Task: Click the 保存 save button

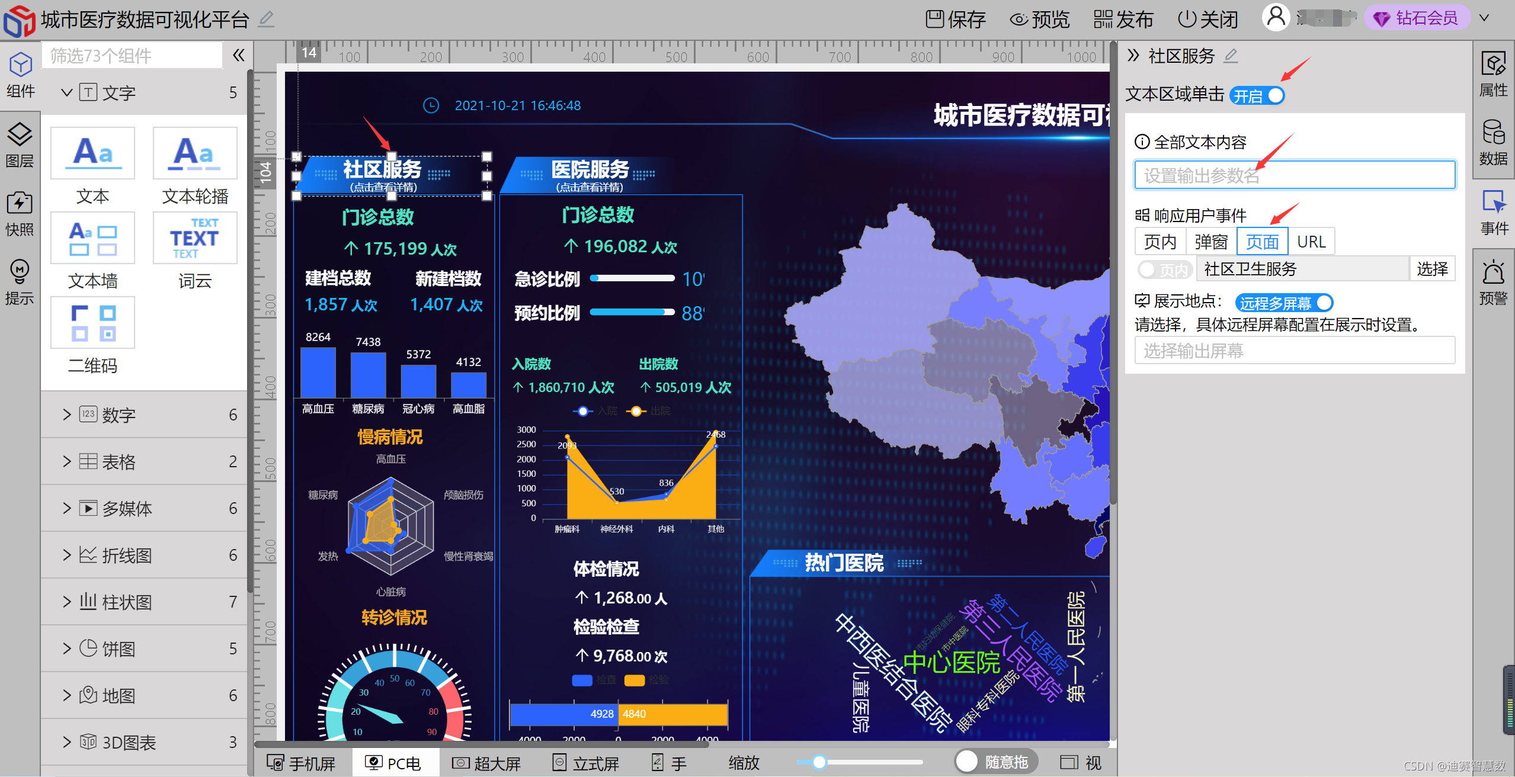Action: pyautogui.click(x=955, y=20)
